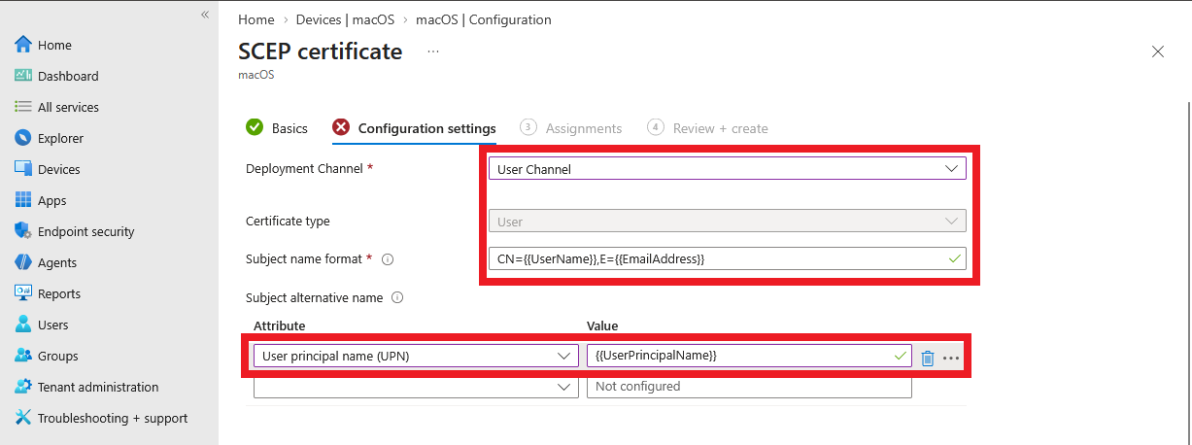Open Dashboard in the sidebar
Image resolution: width=1192 pixels, height=445 pixels.
pos(68,76)
